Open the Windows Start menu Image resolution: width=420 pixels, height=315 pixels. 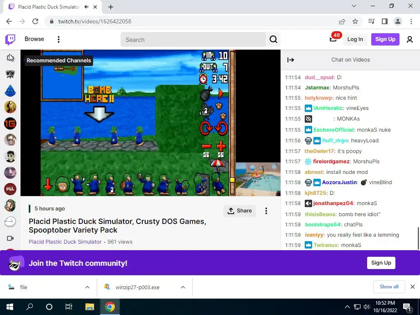tap(10, 307)
